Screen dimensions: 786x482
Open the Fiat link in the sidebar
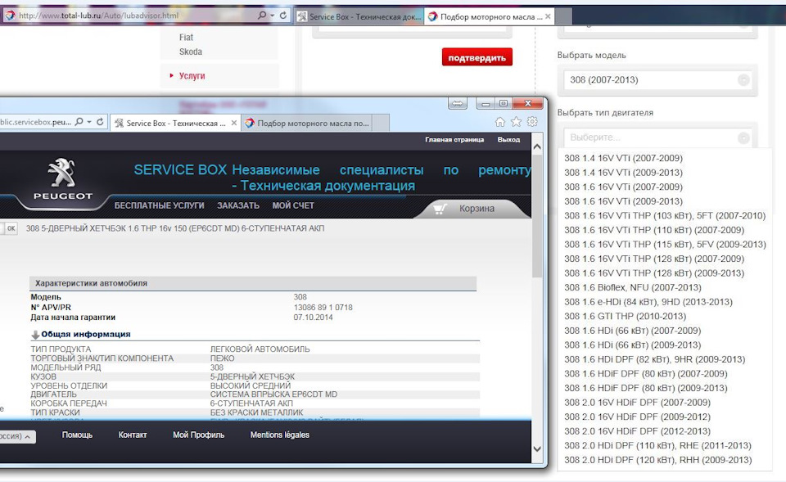tap(186, 37)
